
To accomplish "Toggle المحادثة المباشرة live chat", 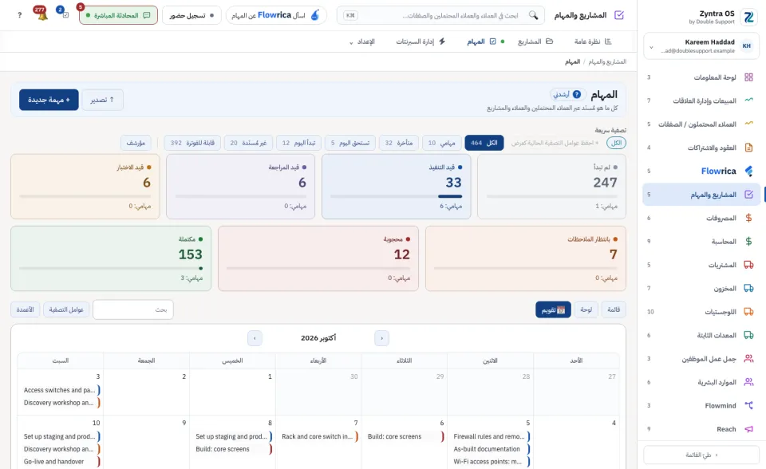I will point(118,15).
